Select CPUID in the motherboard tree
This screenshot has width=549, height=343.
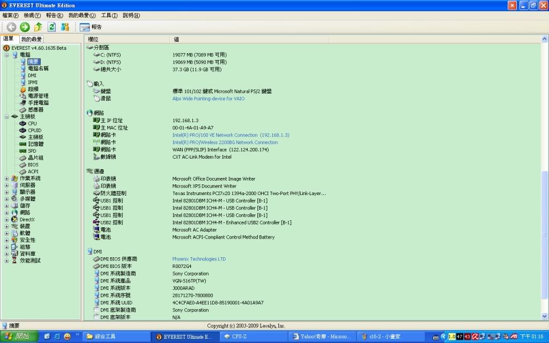click(34, 130)
